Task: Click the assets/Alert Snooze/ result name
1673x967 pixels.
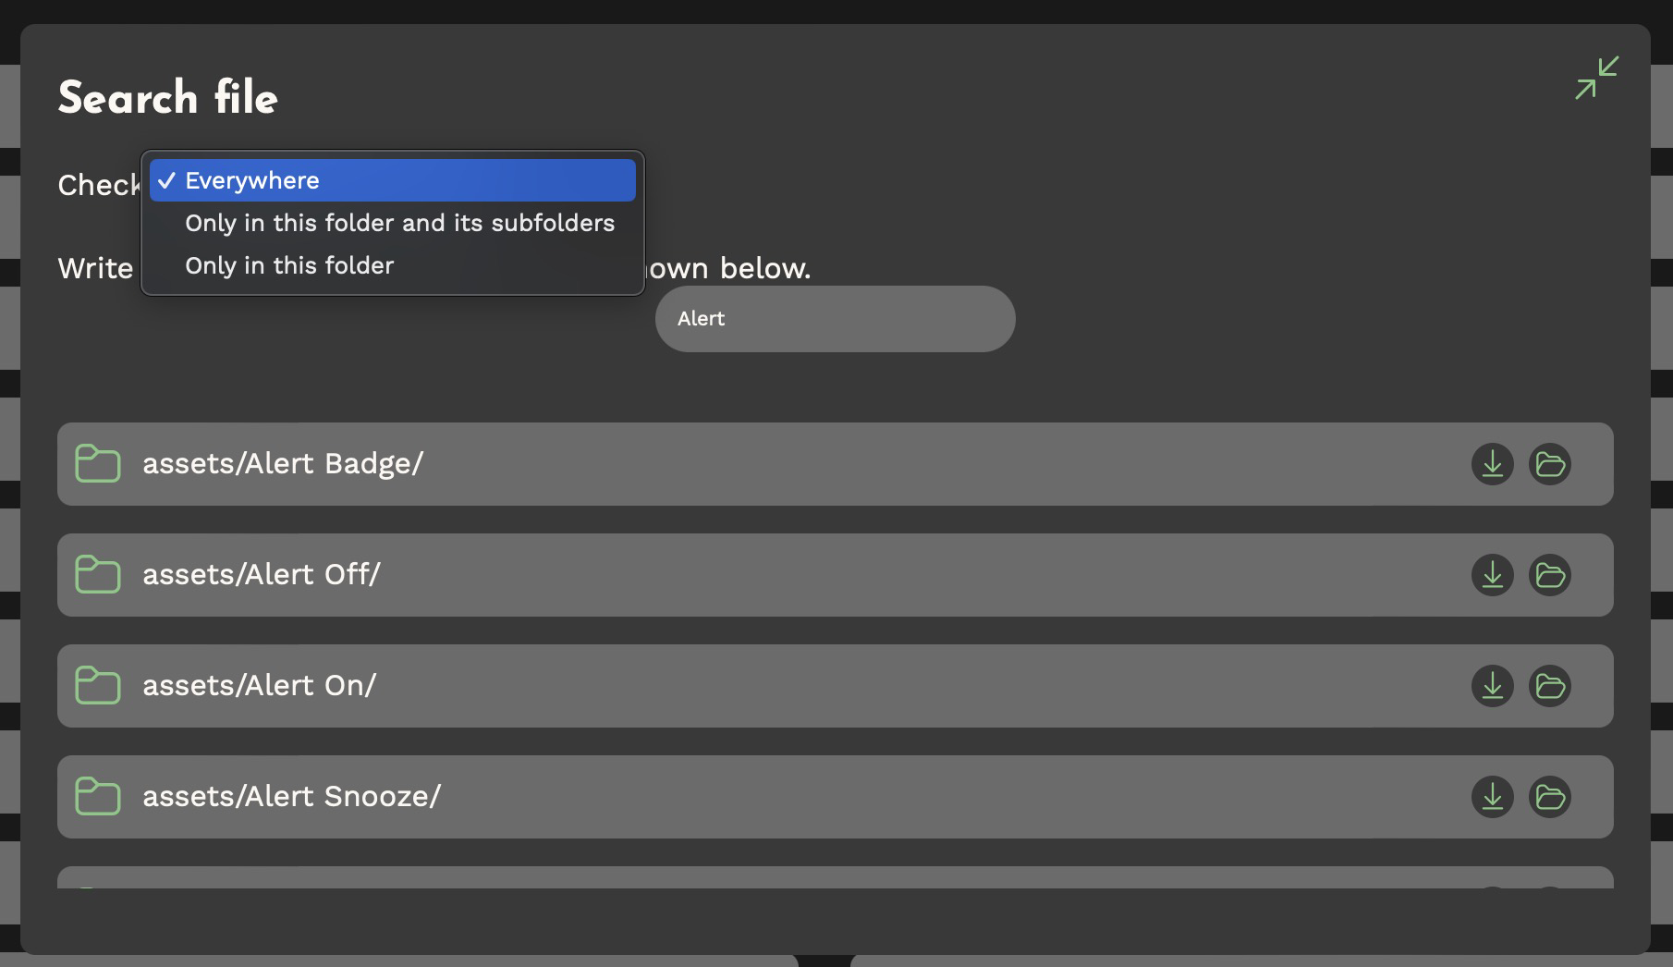Action: (292, 796)
